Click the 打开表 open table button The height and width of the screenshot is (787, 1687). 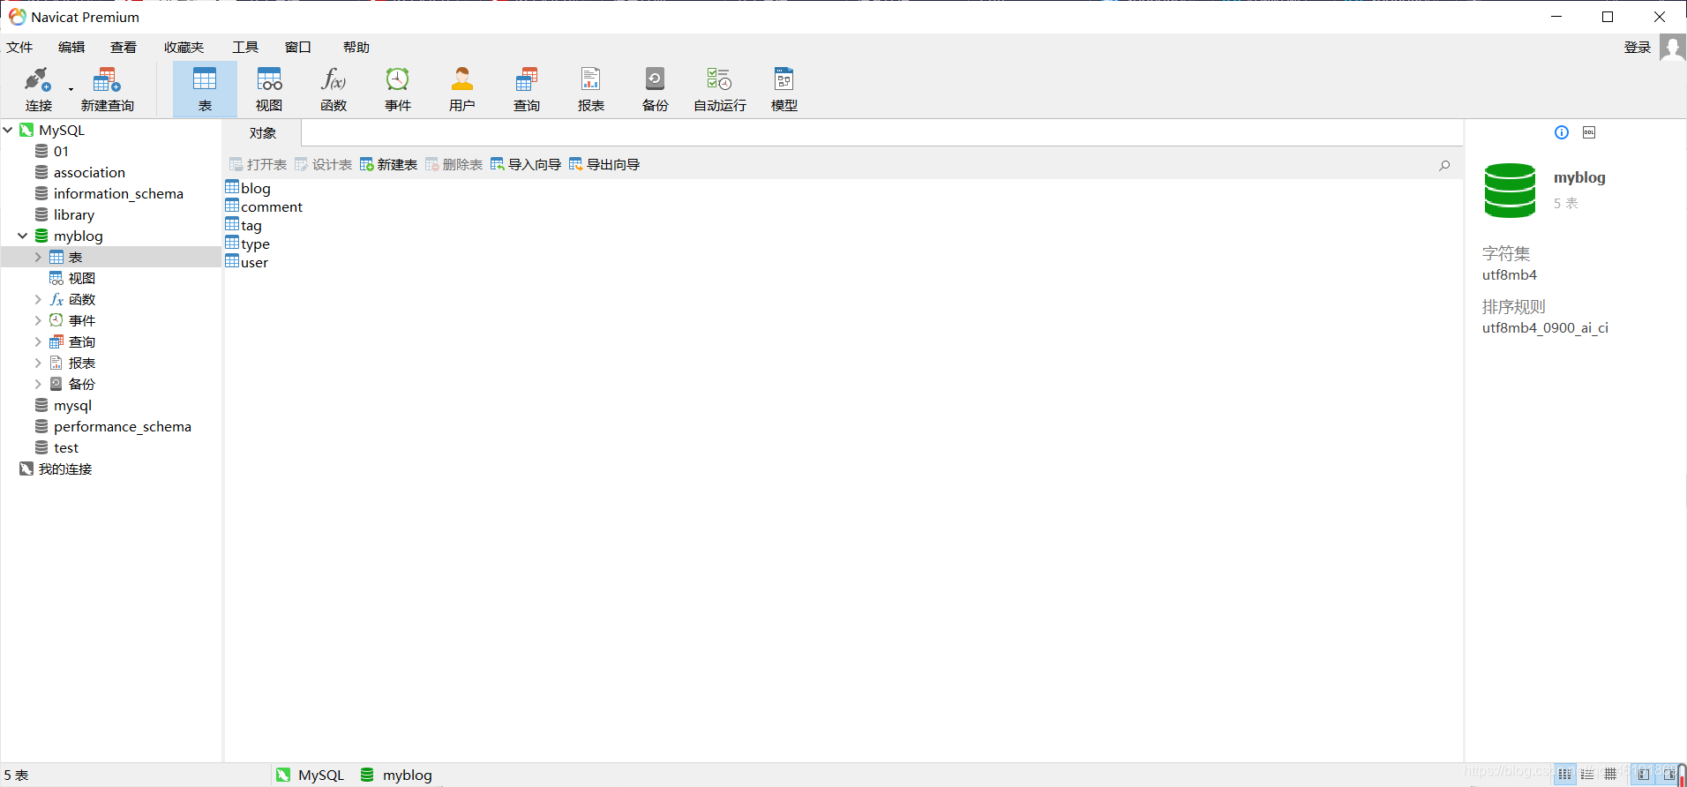tap(258, 164)
